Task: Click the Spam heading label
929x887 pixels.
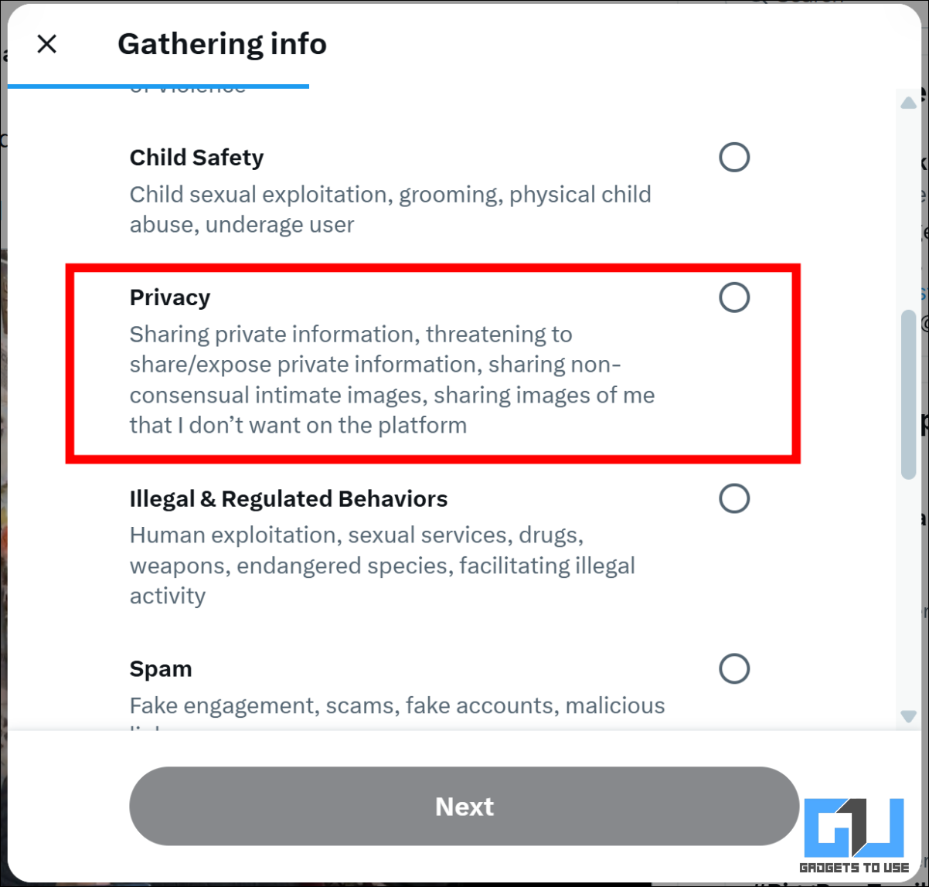Action: 161,668
